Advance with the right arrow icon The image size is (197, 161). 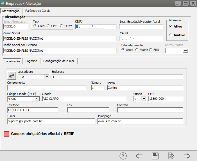click(187, 156)
